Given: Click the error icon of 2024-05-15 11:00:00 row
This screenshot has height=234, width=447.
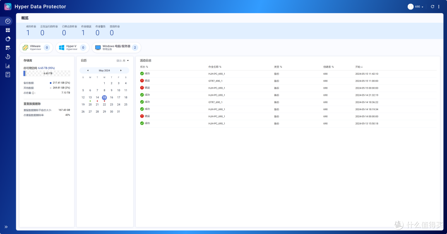Looking at the screenshot, I should 142,81.
